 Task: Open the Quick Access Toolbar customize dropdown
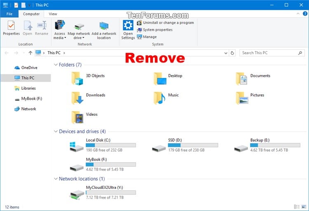point(29,5)
